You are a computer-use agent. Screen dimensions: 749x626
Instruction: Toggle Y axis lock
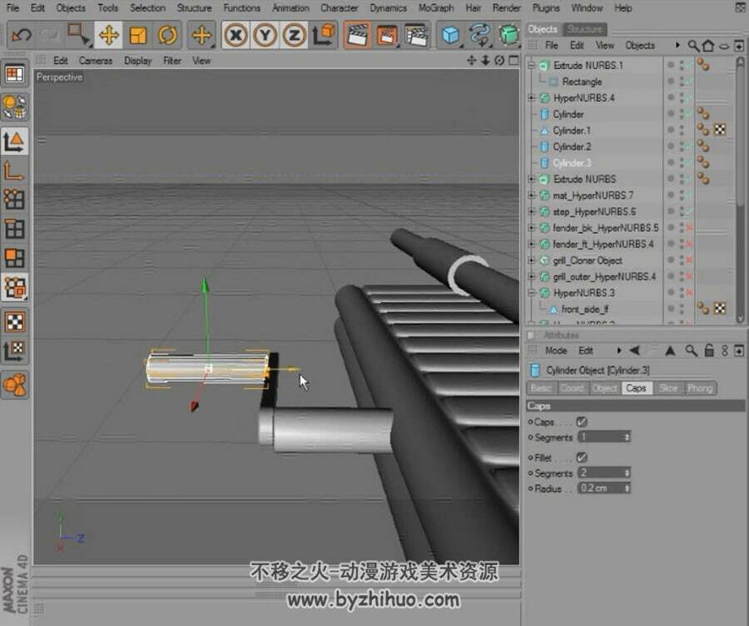[265, 35]
